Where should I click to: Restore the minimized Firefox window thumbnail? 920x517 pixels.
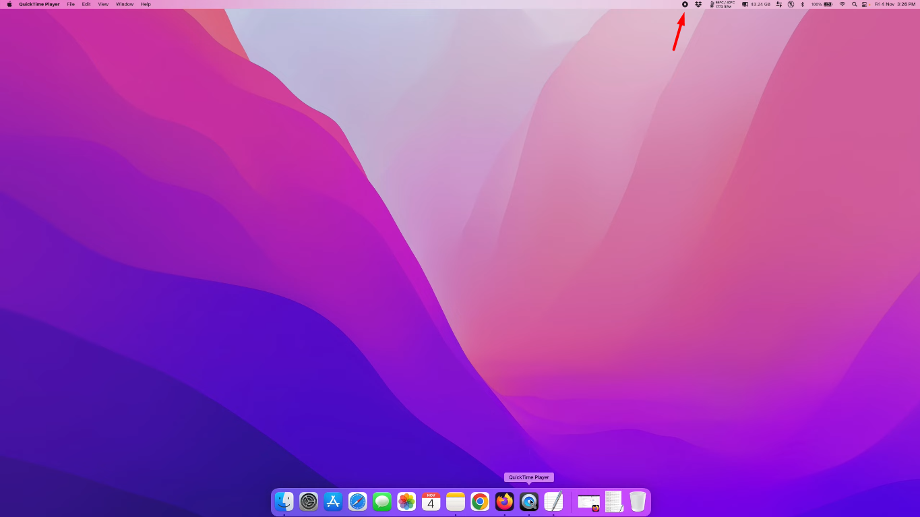pyautogui.click(x=588, y=501)
